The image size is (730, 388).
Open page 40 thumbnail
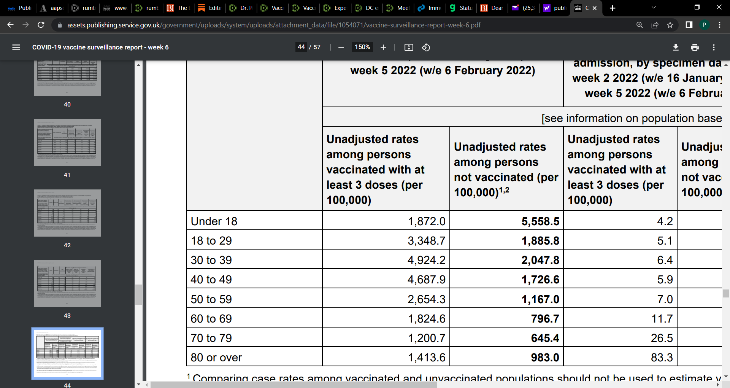pos(67,78)
